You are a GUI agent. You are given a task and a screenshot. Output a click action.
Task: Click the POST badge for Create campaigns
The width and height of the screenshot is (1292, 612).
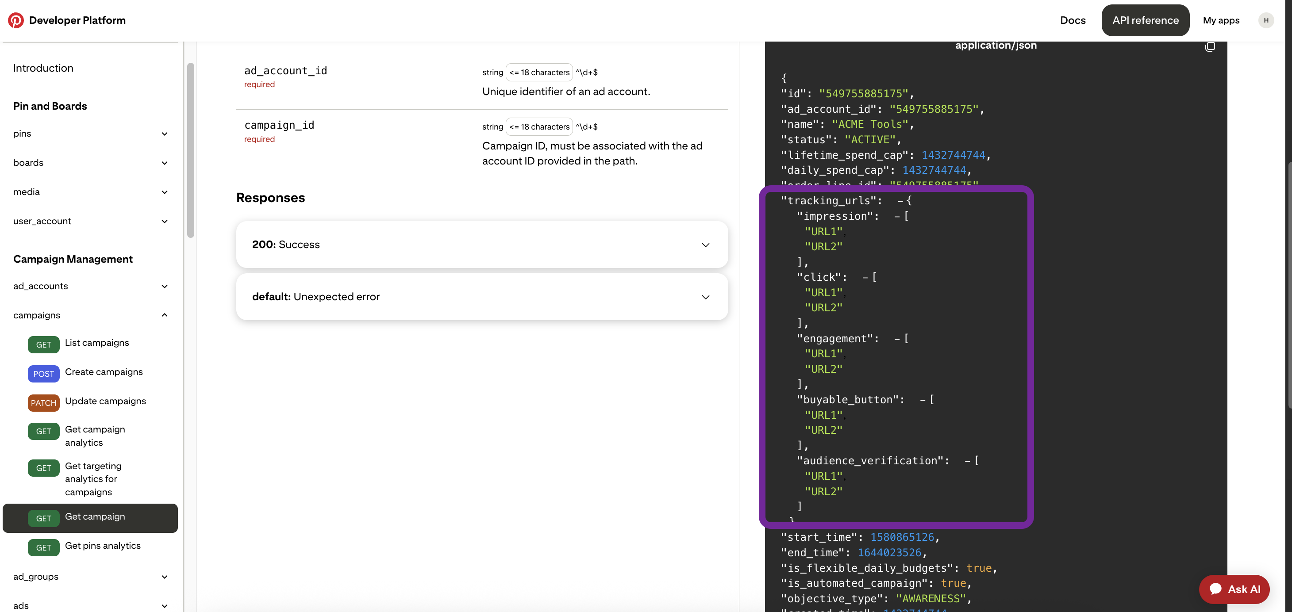(x=43, y=373)
